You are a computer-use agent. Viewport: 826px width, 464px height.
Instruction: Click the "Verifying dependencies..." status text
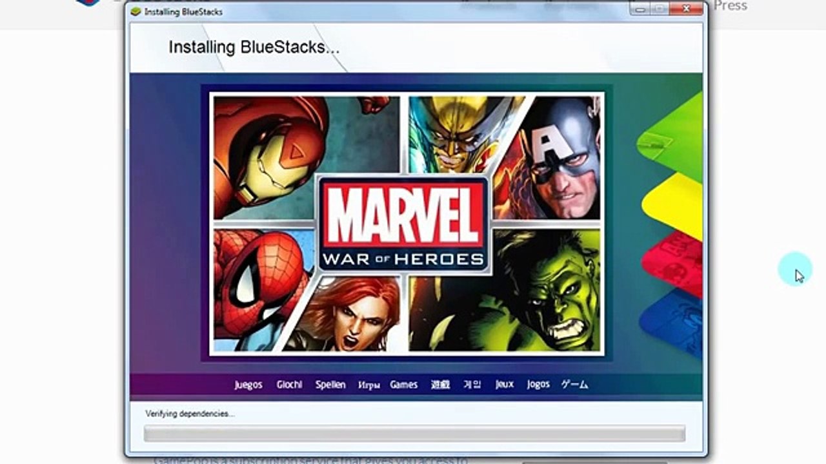coord(190,414)
